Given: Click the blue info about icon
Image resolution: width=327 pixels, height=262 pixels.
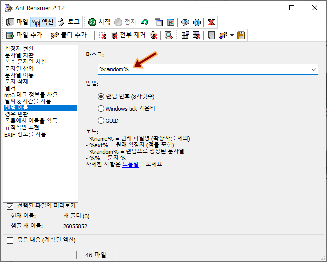Looking at the screenshot, I should click(197, 22).
